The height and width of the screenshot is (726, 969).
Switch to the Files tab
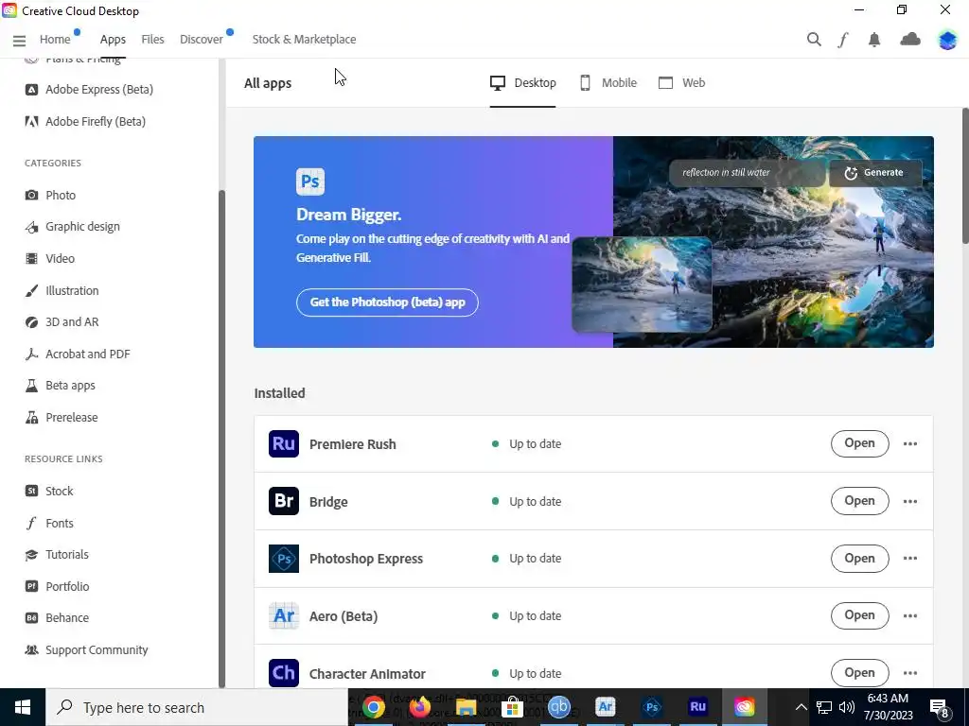pos(152,40)
